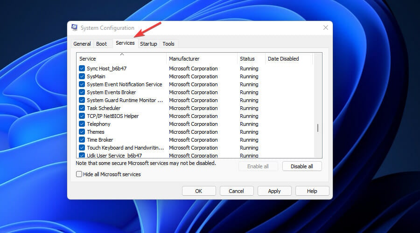Click Running status of Themes row
Image resolution: width=420 pixels, height=233 pixels.
(x=249, y=132)
